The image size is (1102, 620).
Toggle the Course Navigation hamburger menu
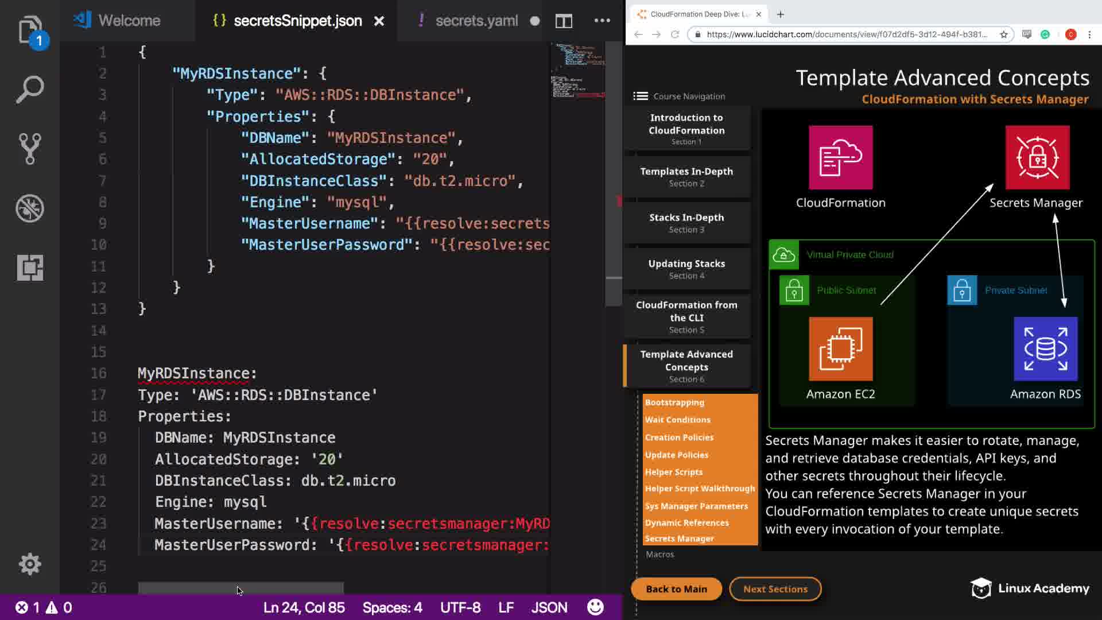coord(641,96)
